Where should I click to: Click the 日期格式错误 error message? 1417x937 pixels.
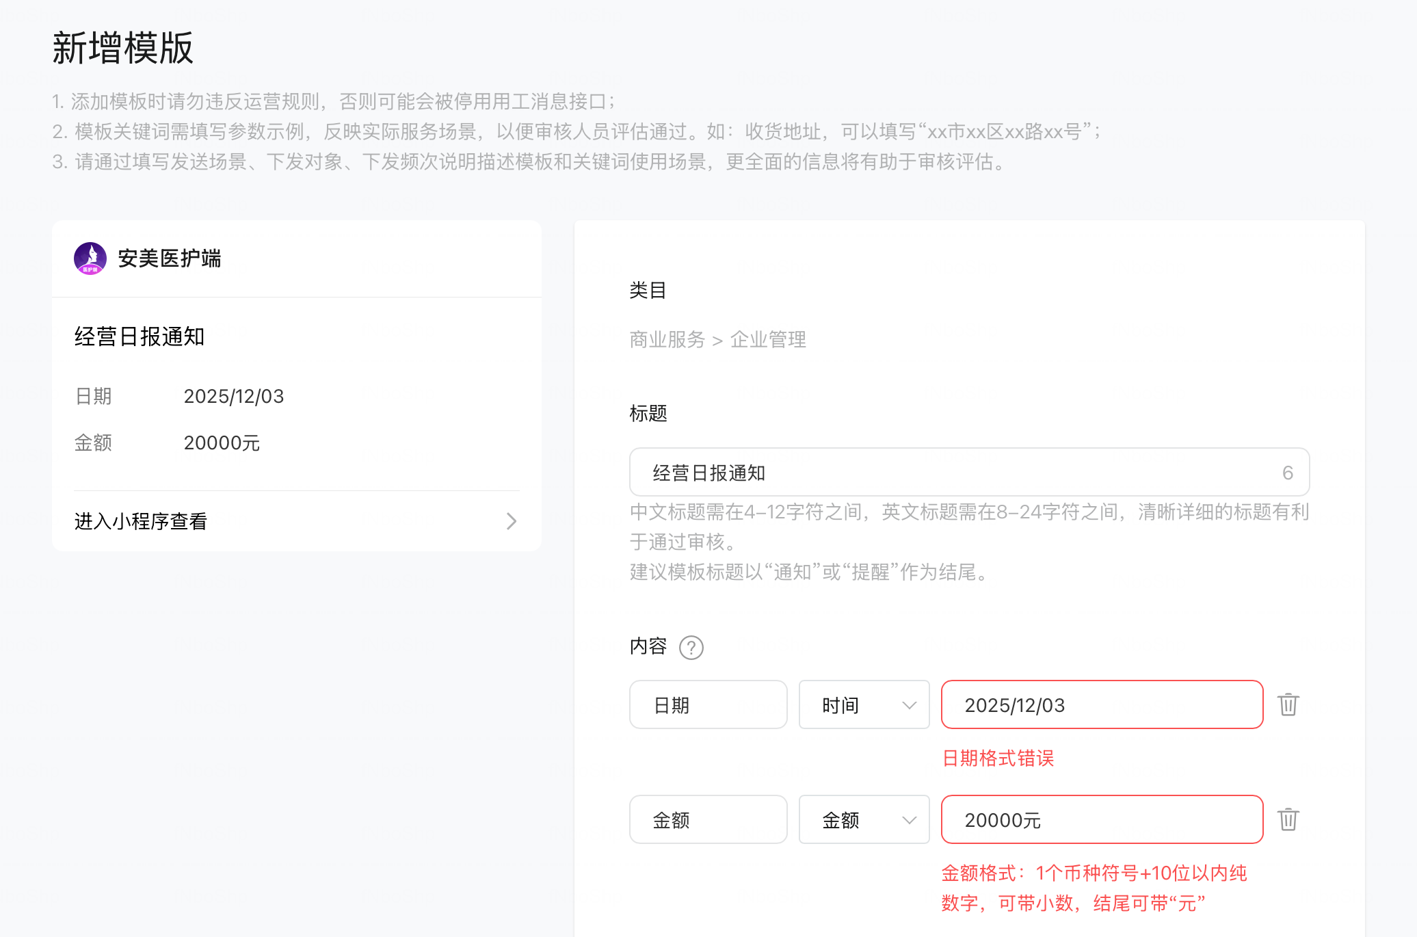998,758
